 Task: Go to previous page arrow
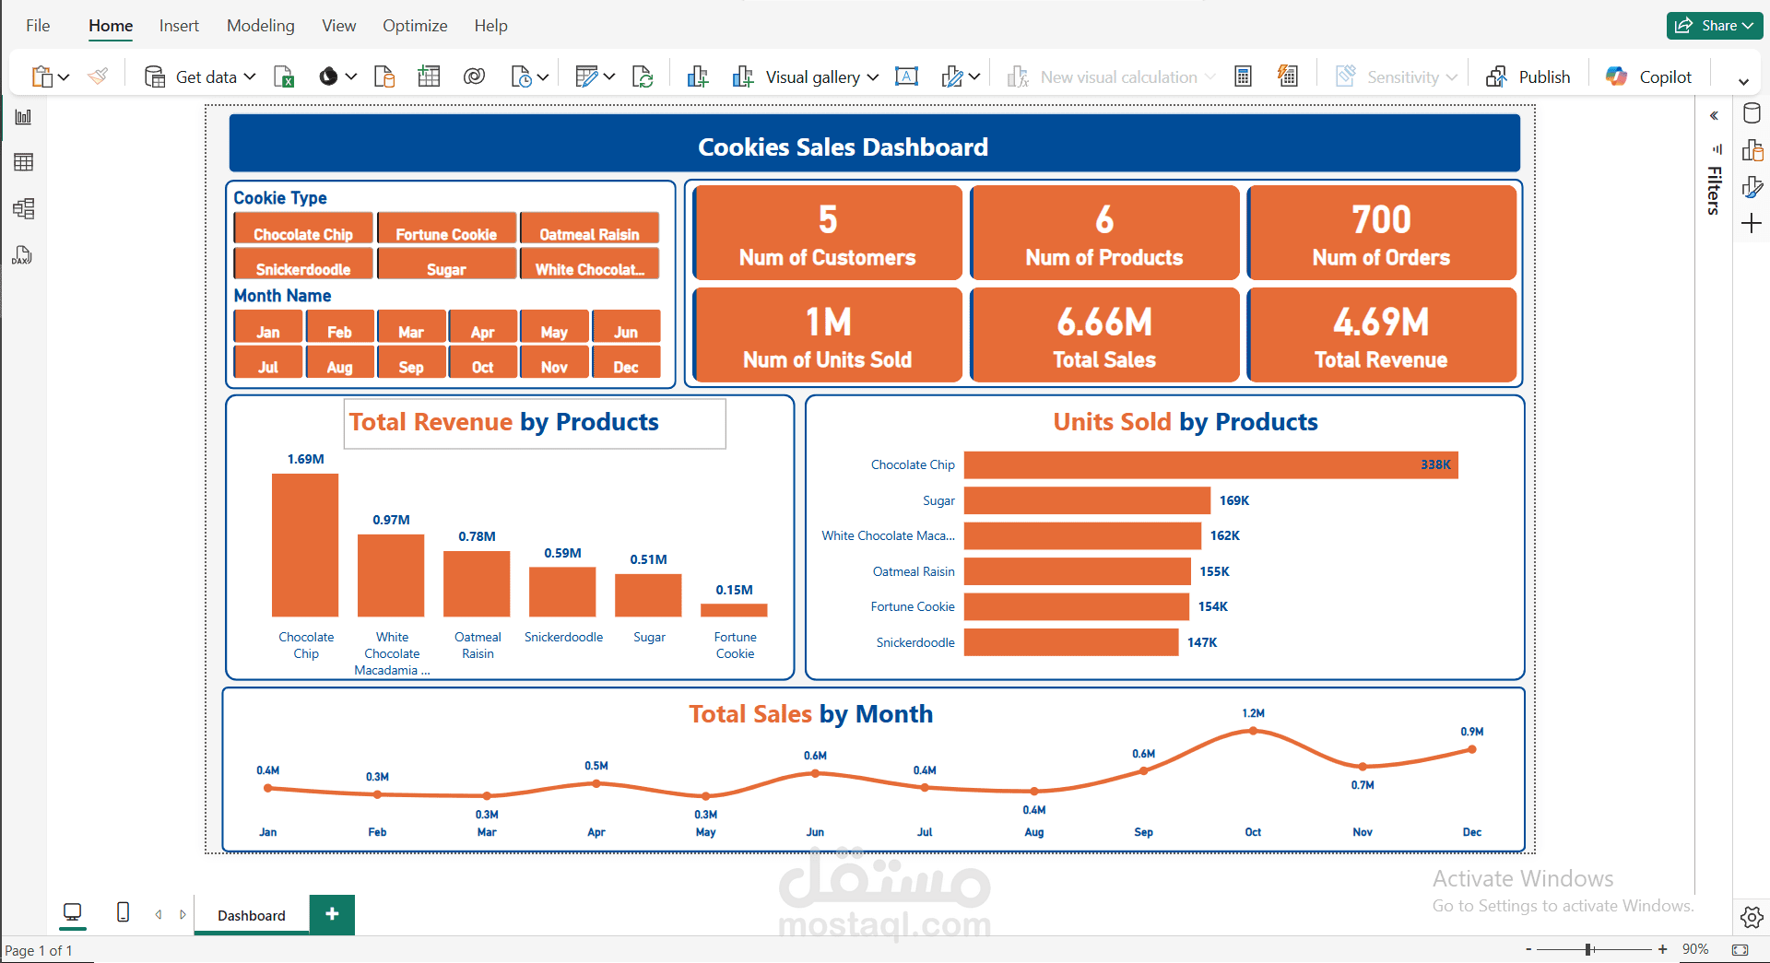pos(159,914)
